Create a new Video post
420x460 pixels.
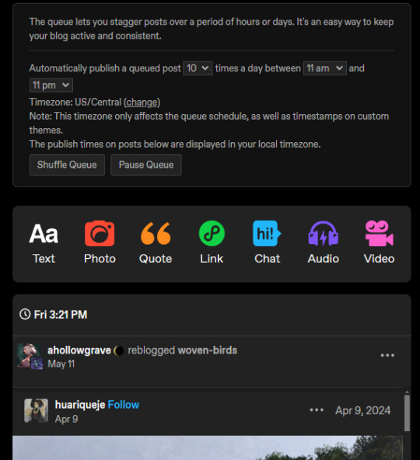[380, 243]
